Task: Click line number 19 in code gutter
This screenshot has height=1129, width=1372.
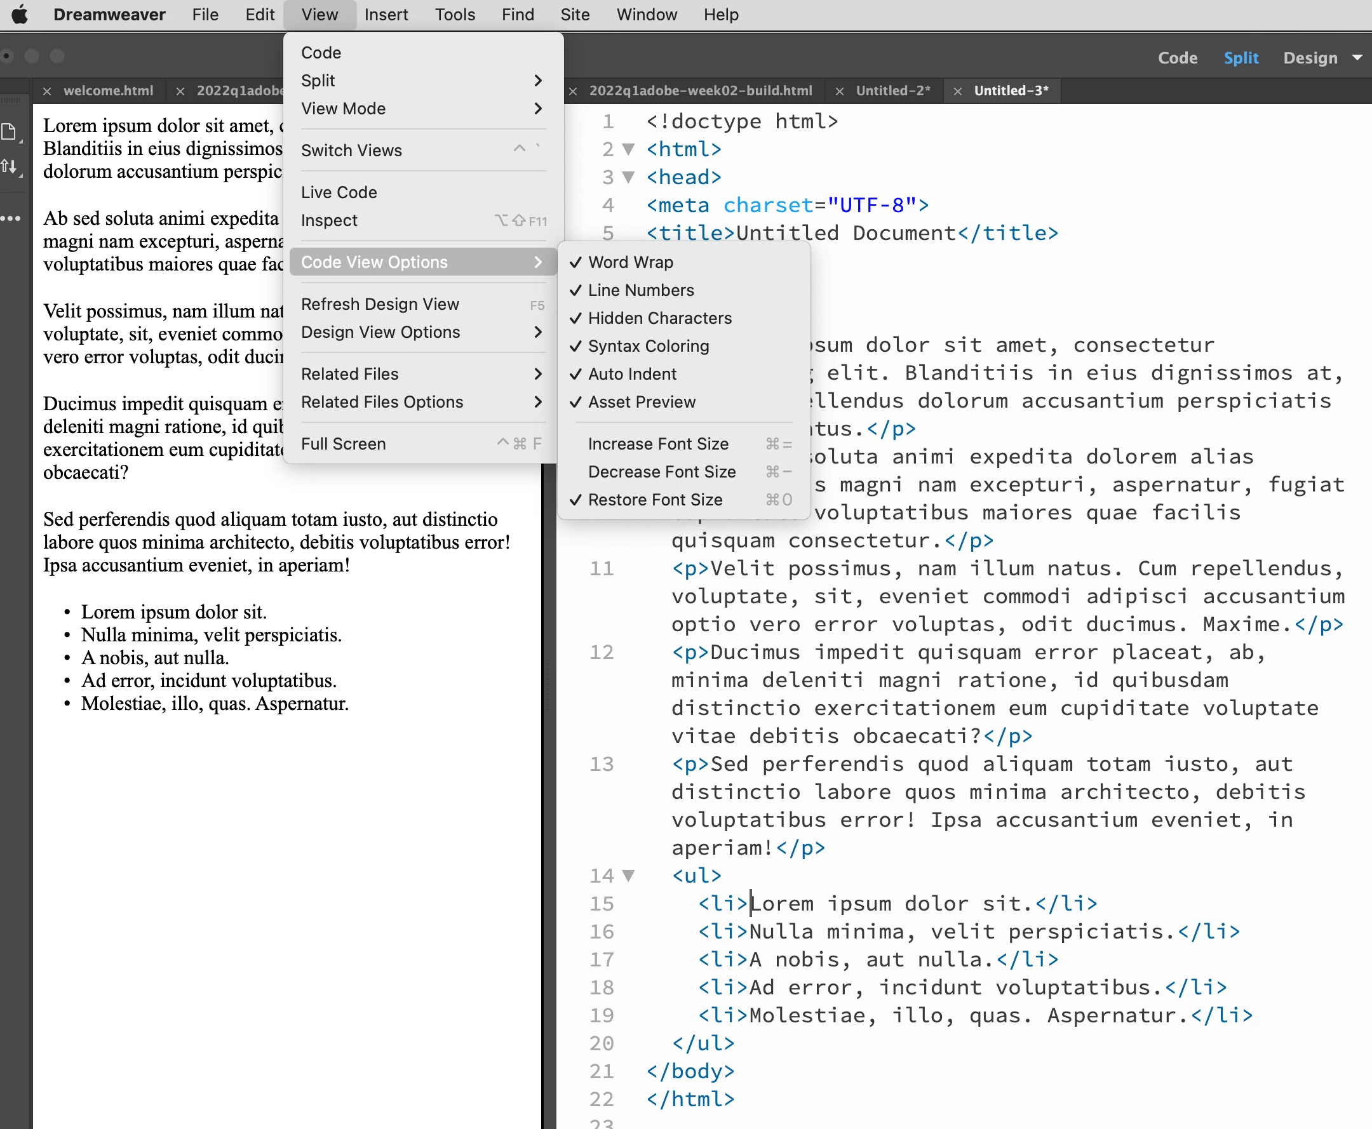Action: coord(601,1015)
